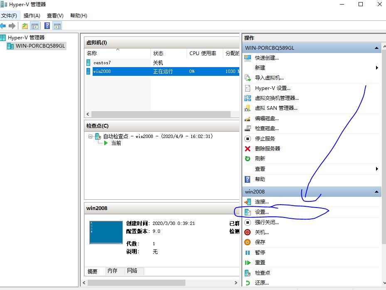Click the 重置 reset icon
The image size is (386, 290).
point(248,263)
